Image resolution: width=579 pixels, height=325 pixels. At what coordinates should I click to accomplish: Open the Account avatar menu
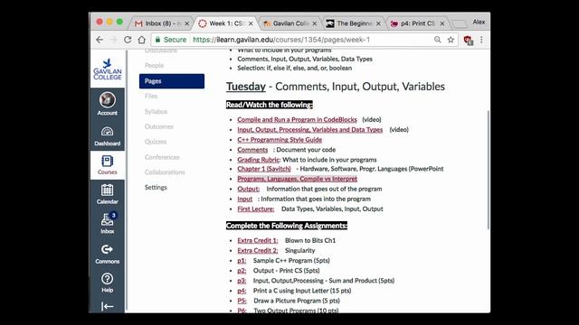(x=107, y=104)
